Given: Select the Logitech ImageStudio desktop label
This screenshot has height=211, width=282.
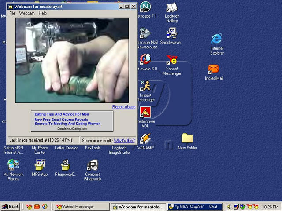Looking at the screenshot, I should point(119,150).
